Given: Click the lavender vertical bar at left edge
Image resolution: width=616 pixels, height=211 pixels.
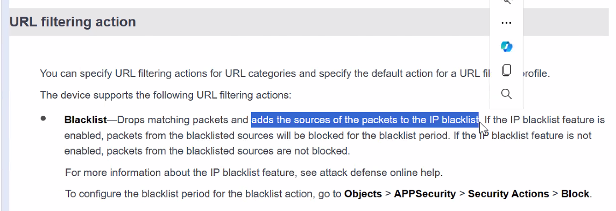Looking at the screenshot, I should [4, 105].
